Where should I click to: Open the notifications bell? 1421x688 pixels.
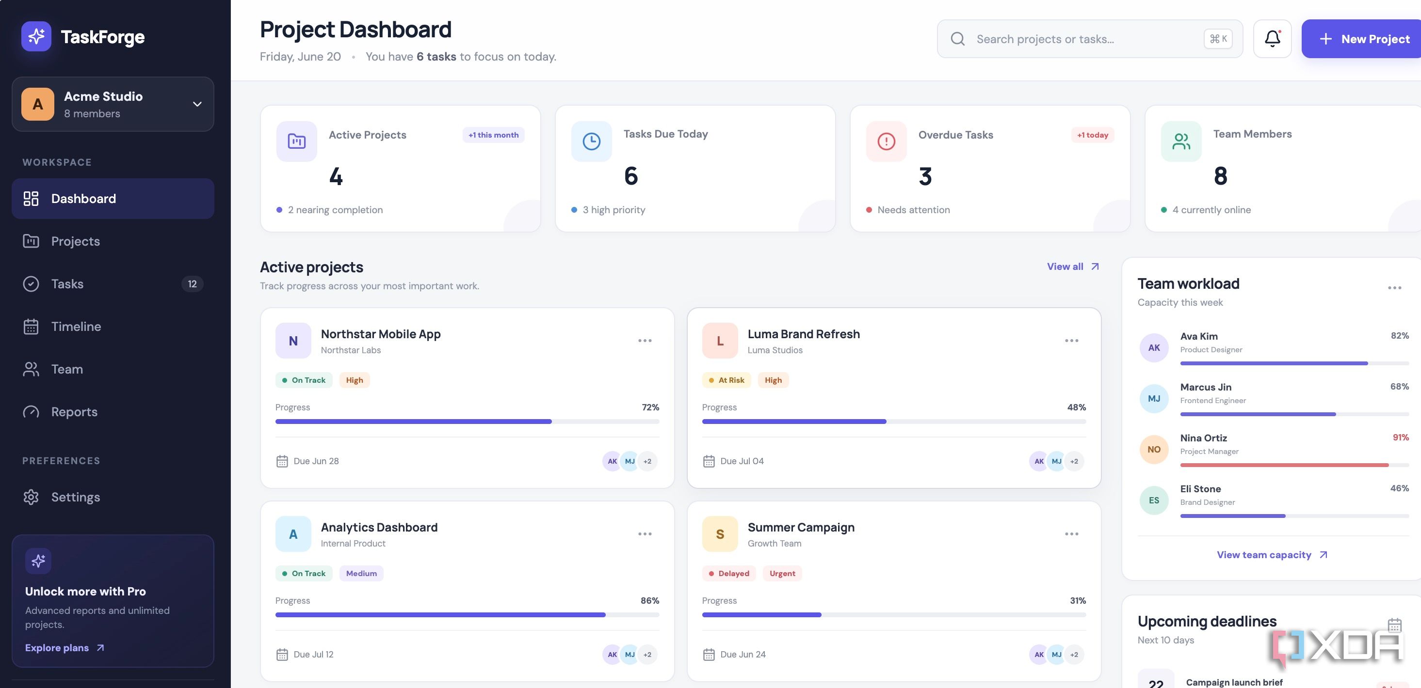[1272, 39]
